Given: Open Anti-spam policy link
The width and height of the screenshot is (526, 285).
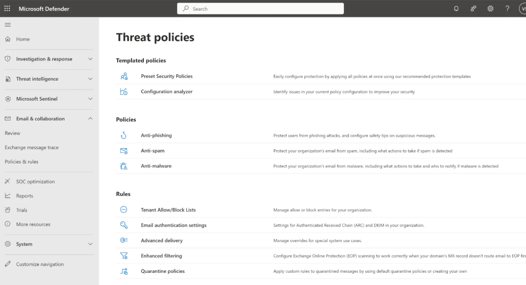Looking at the screenshot, I should point(153,151).
